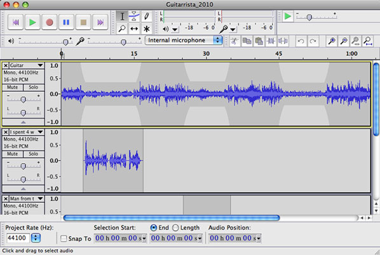Enable the Snap To checkbox

click(x=64, y=239)
